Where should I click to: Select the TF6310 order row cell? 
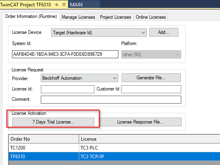pos(44,156)
